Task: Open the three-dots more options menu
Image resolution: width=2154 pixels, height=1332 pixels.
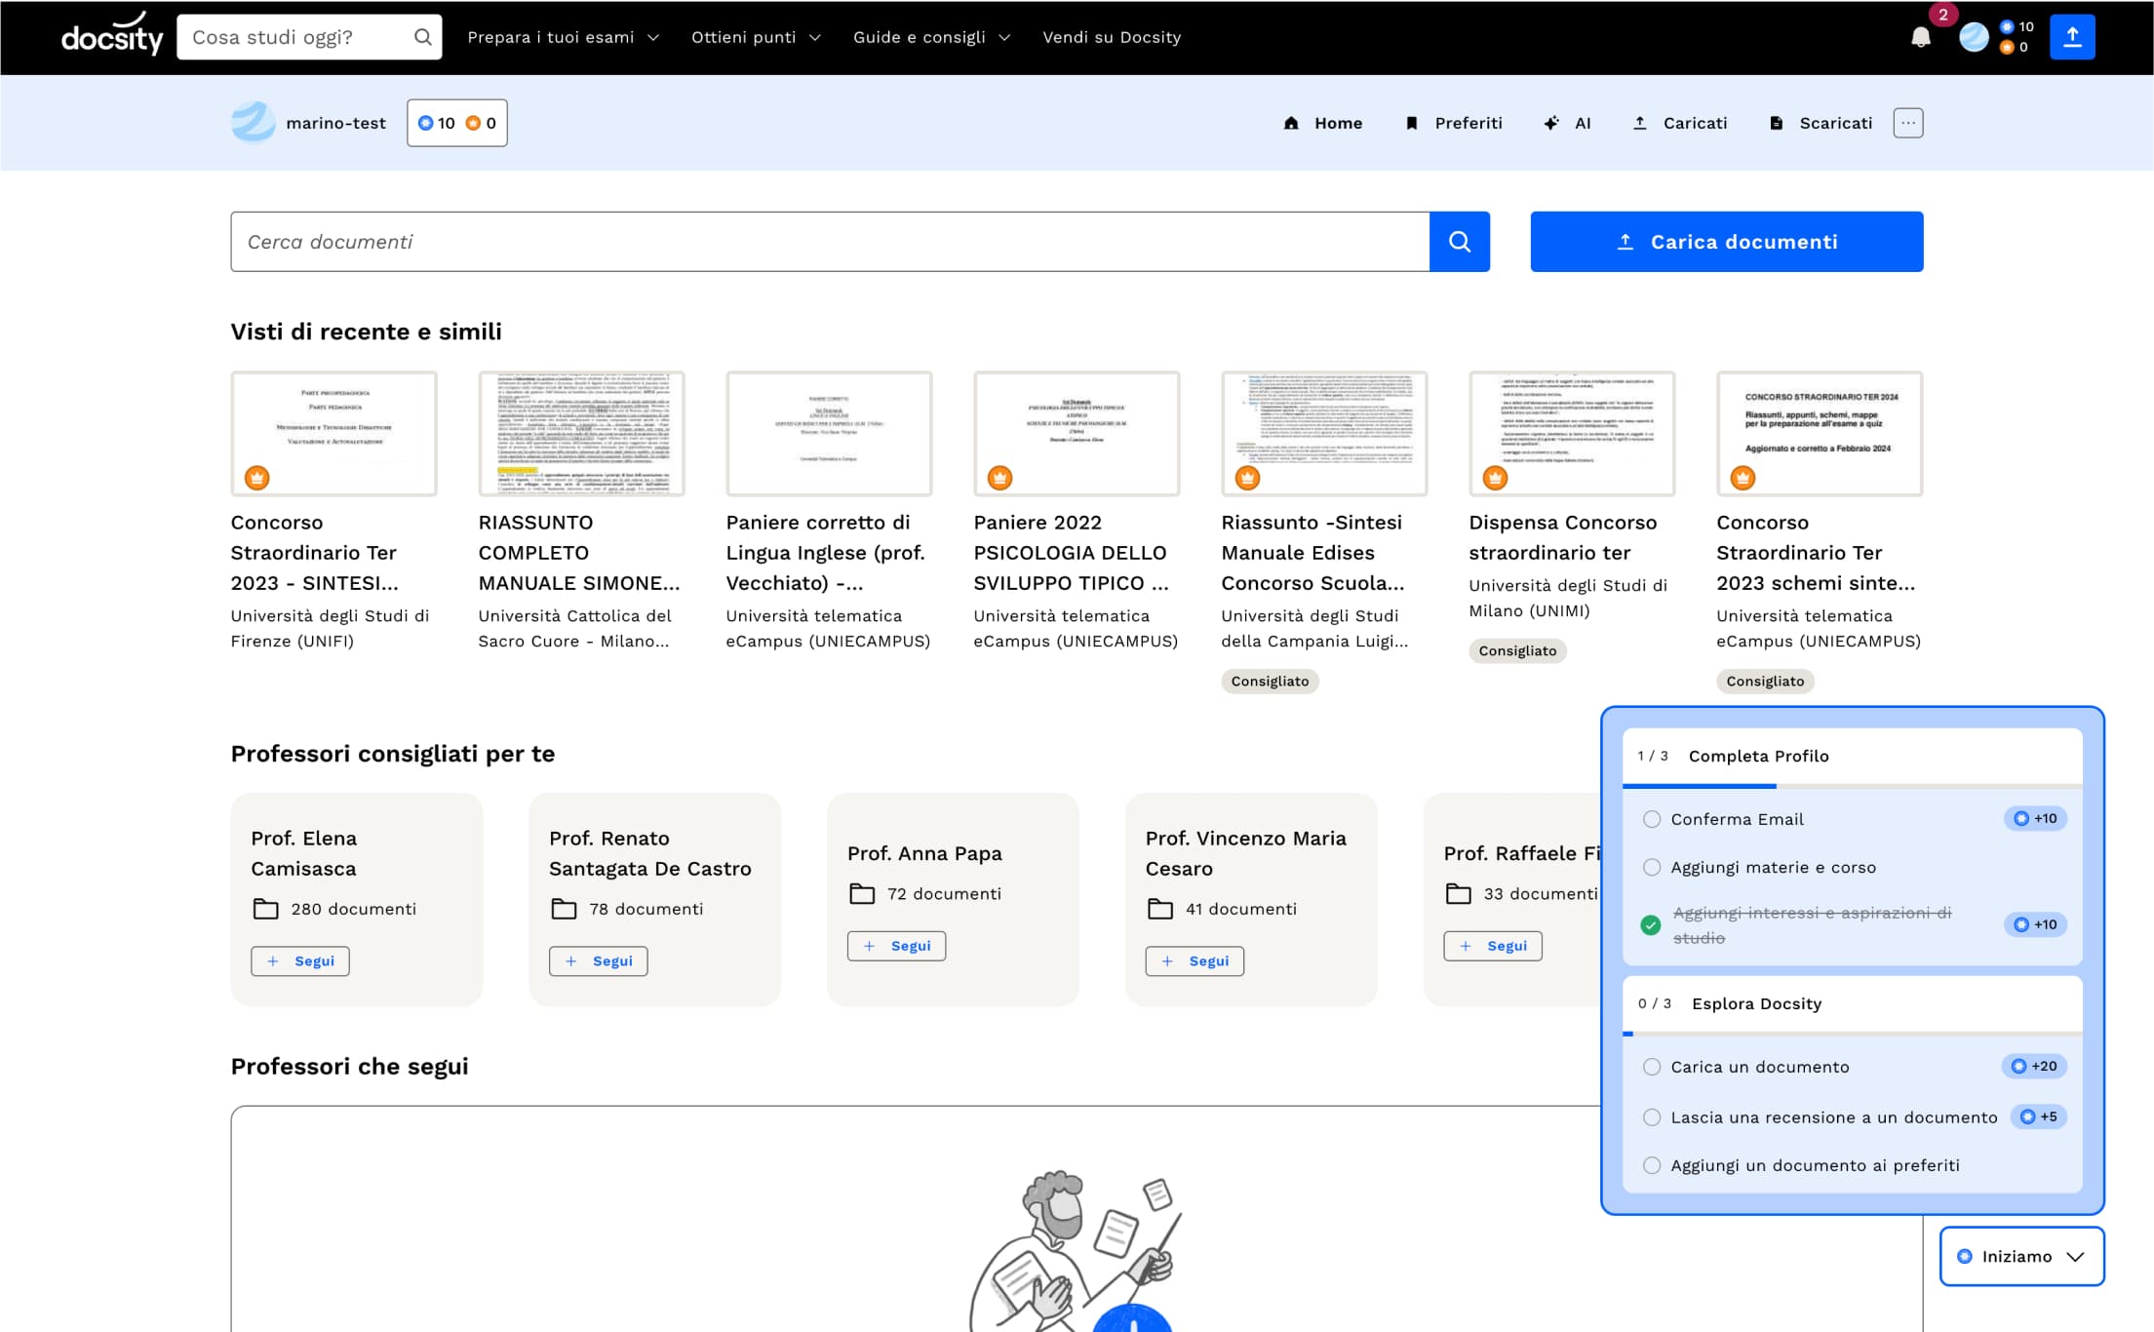Action: pyautogui.click(x=1907, y=123)
